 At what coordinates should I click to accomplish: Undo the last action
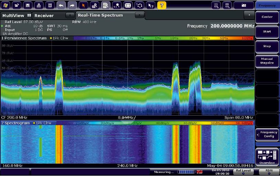[61, 5]
